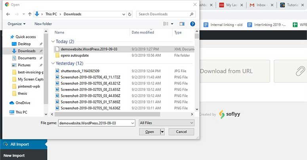This screenshot has height=160, width=307.
Task: Create a New folder
Action: 43,24
